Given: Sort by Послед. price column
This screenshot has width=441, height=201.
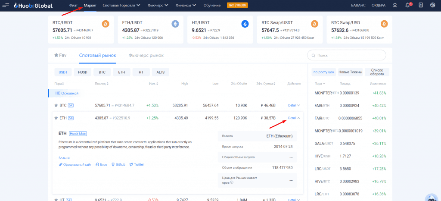Looking at the screenshot, I should click(x=102, y=84).
